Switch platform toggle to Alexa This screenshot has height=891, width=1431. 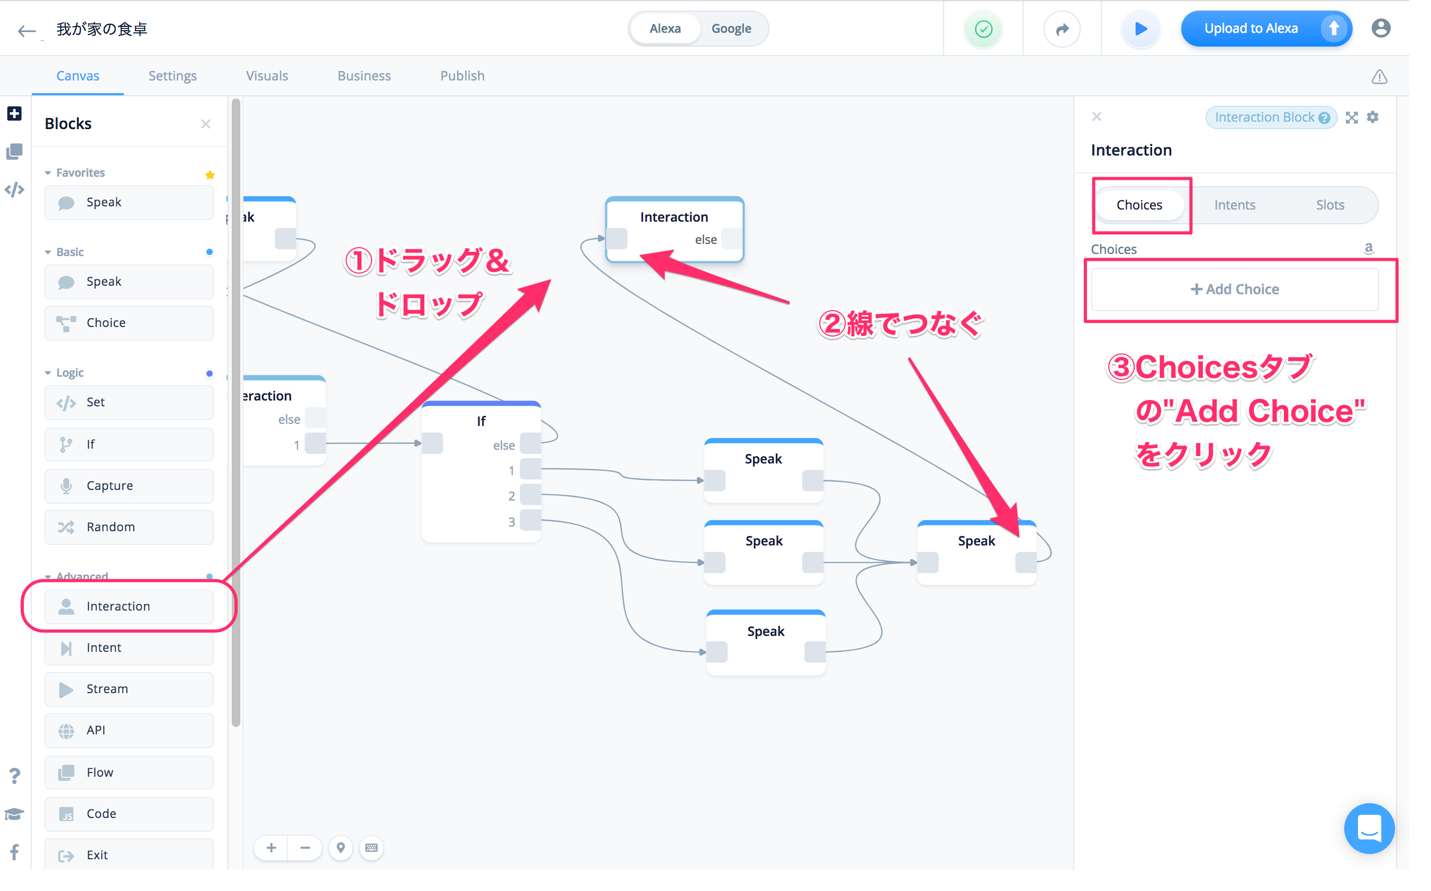[665, 28]
